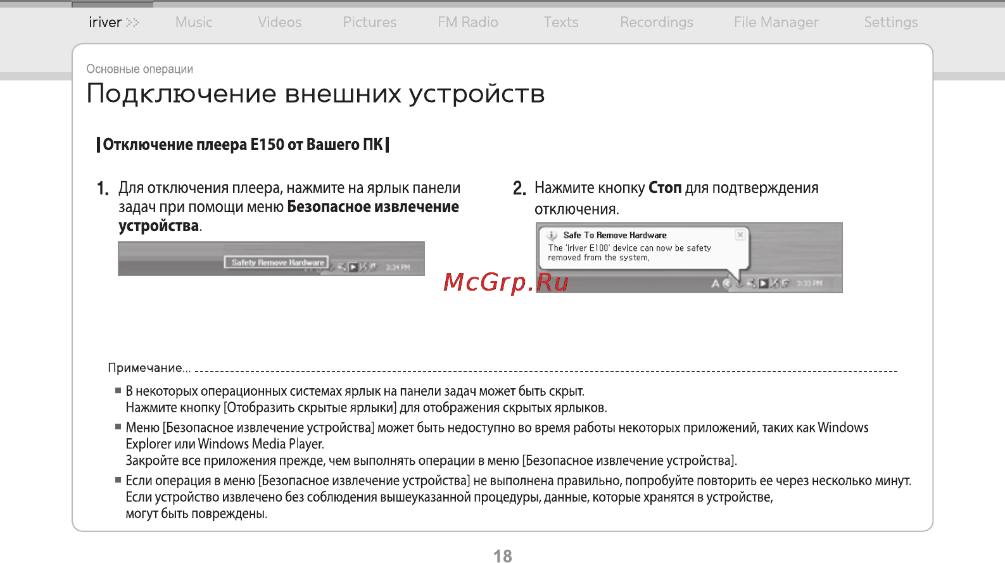Click the note mentioning Windows Media Player
Screen dimensions: 1005x563
pyautogui.click(x=497, y=444)
